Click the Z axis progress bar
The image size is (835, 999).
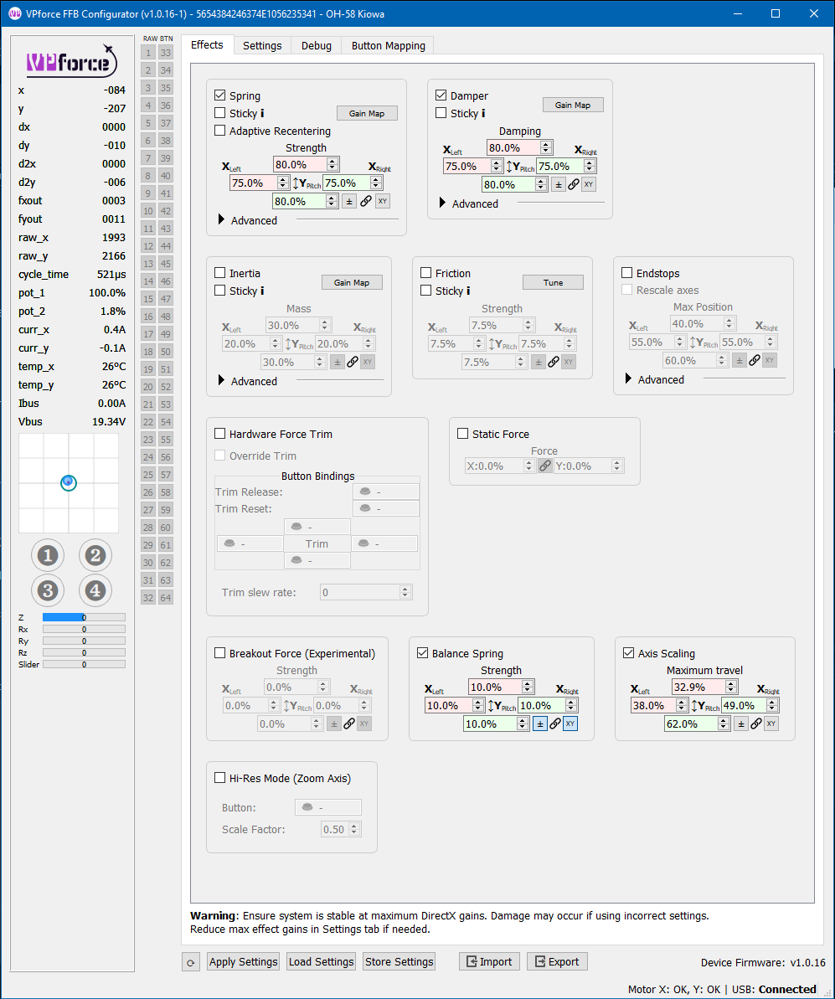84,617
